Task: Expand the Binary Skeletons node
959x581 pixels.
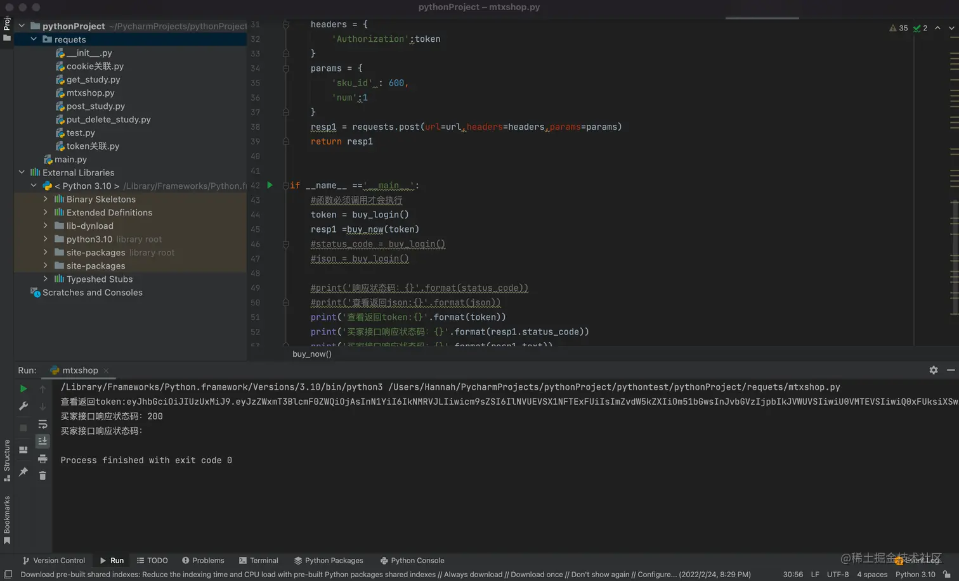Action: [x=46, y=199]
